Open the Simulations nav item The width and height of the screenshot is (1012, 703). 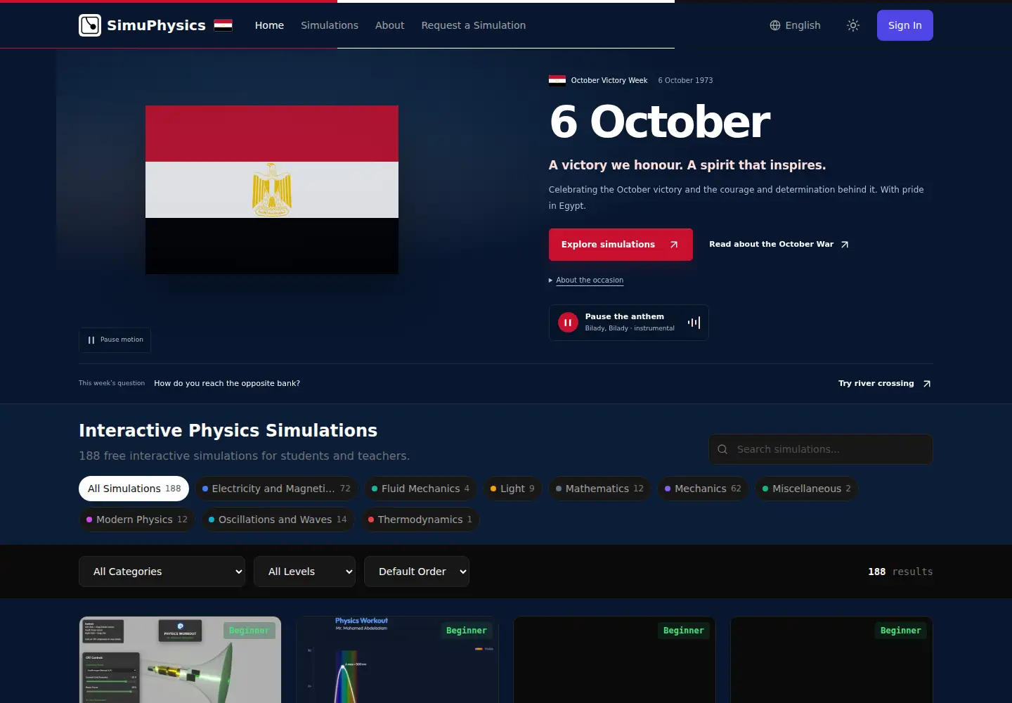pyautogui.click(x=330, y=25)
